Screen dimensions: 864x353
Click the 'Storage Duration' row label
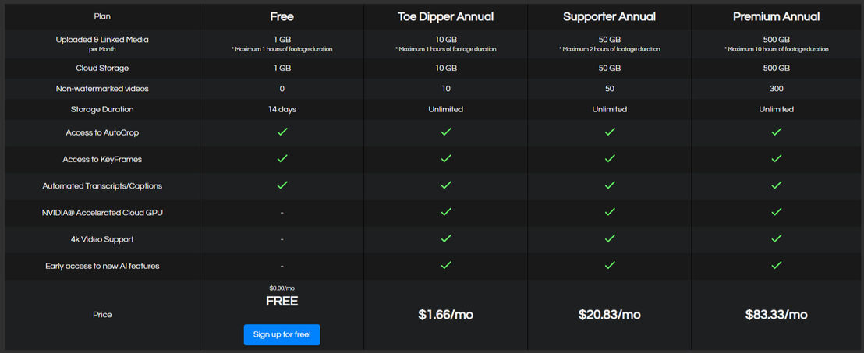(102, 109)
